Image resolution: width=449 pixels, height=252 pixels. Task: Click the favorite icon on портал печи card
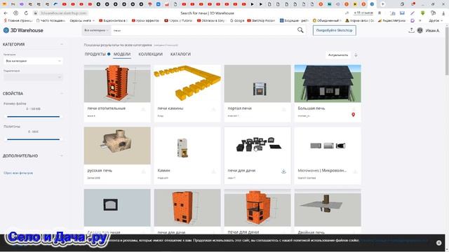(283, 109)
